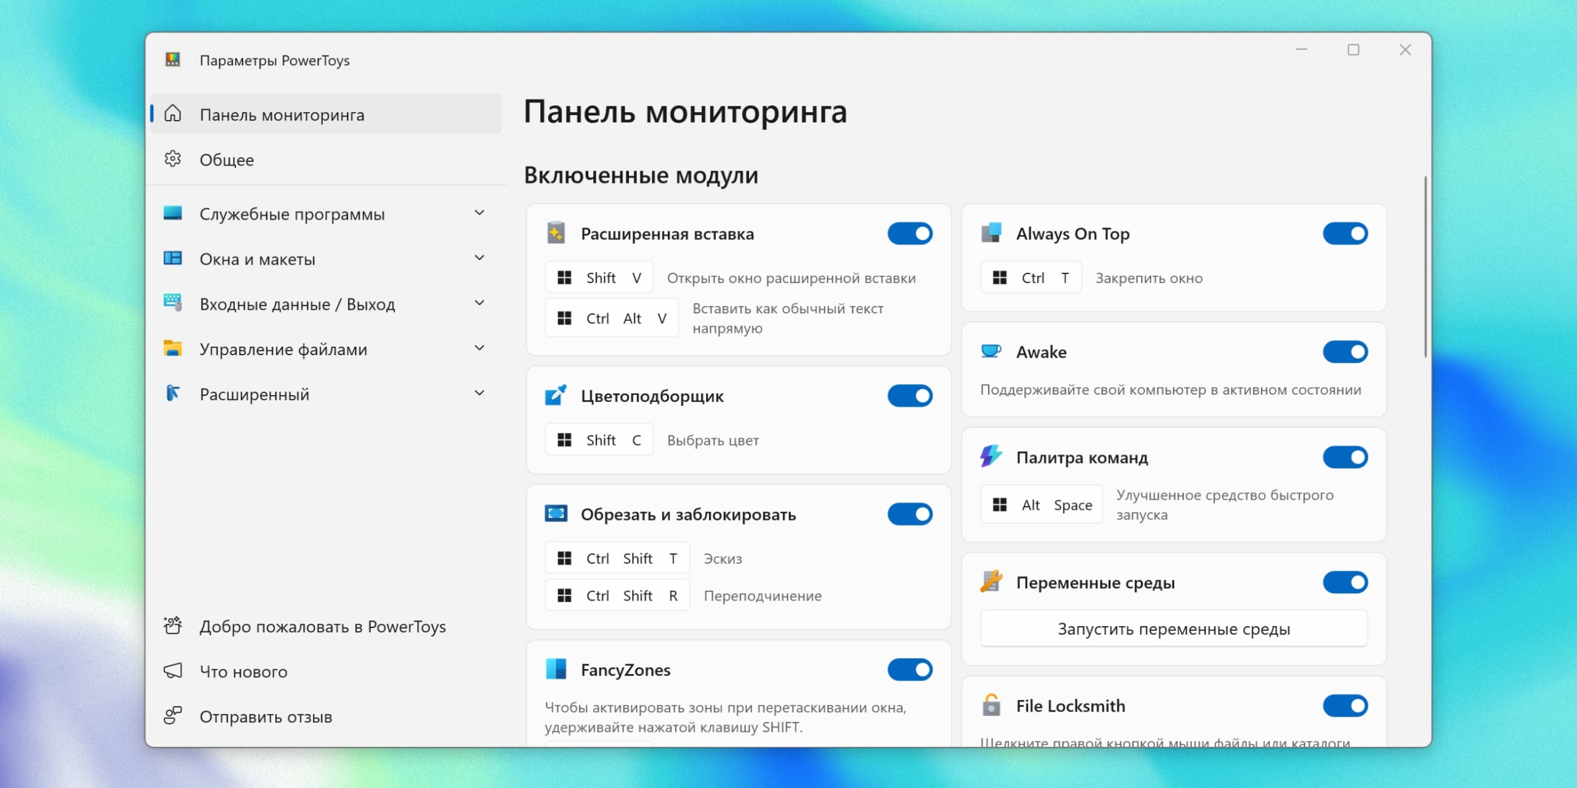Open Добро пожаловать в PowerToys
Viewport: 1577px width, 788px height.
[x=326, y=626]
